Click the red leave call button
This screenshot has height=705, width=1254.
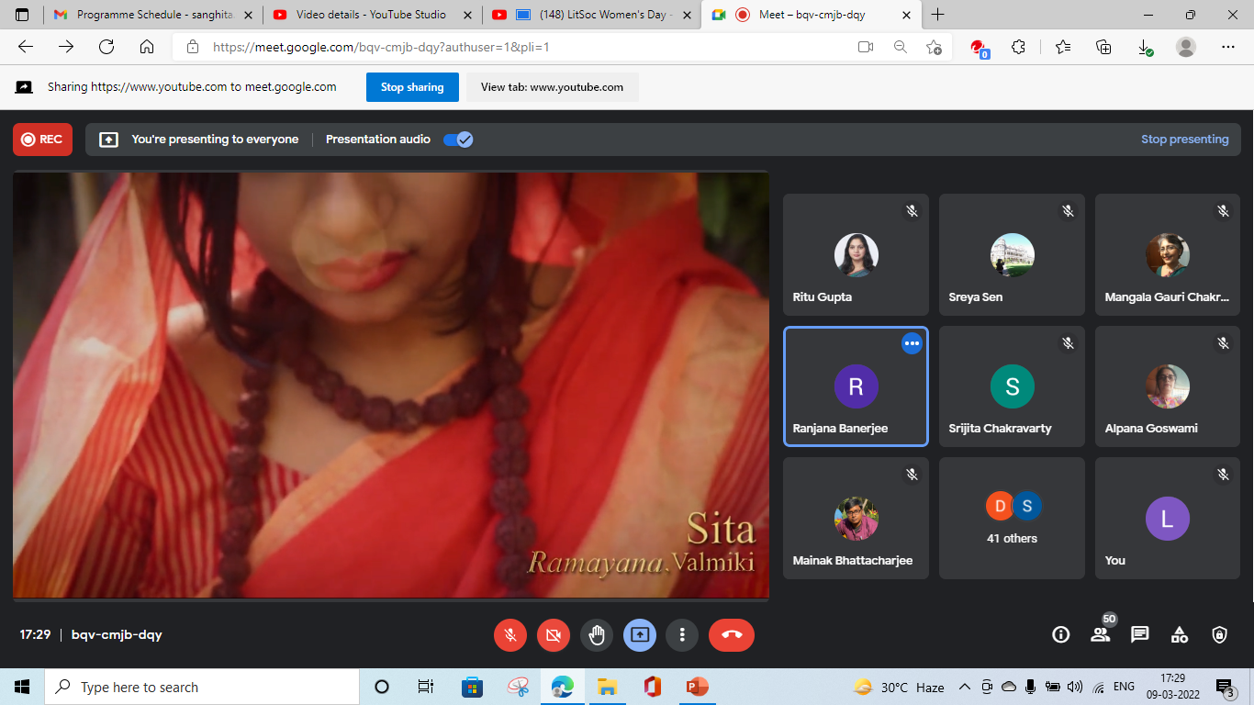(731, 634)
